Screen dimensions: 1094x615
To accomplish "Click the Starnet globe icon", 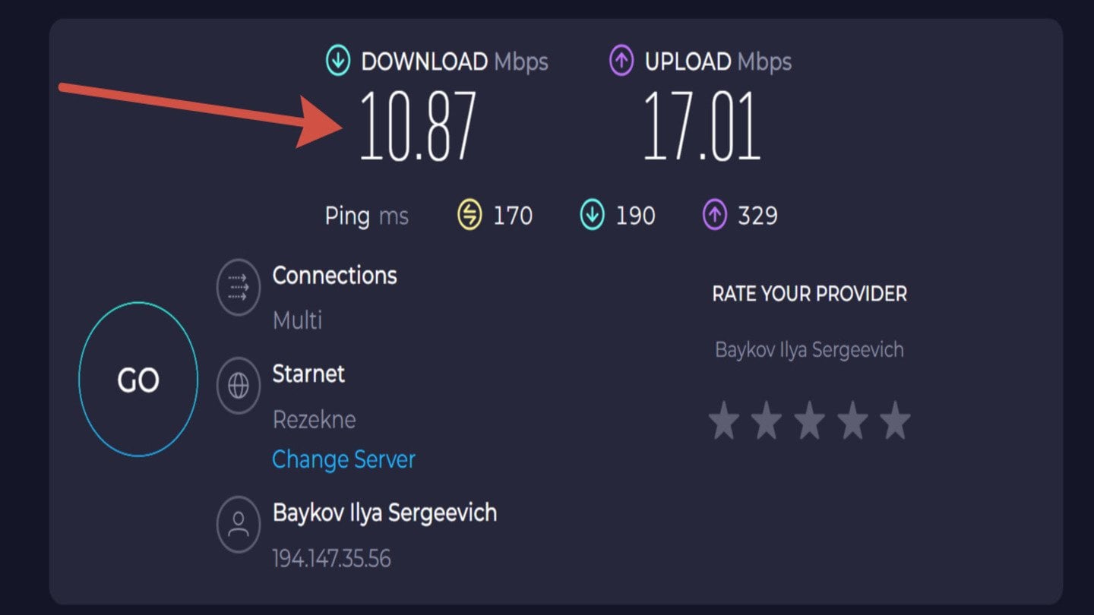I will (x=239, y=386).
